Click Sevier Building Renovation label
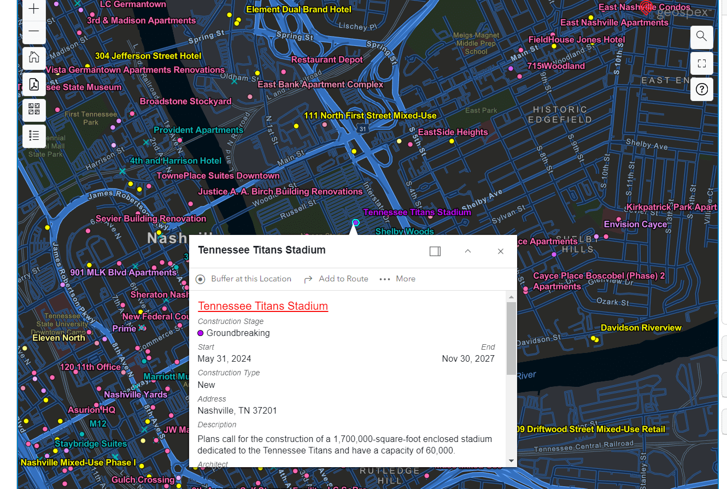 [x=151, y=219]
